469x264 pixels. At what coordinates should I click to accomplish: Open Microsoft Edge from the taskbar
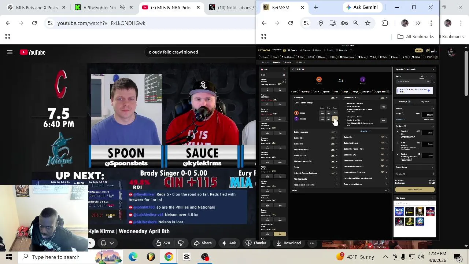pos(133,257)
